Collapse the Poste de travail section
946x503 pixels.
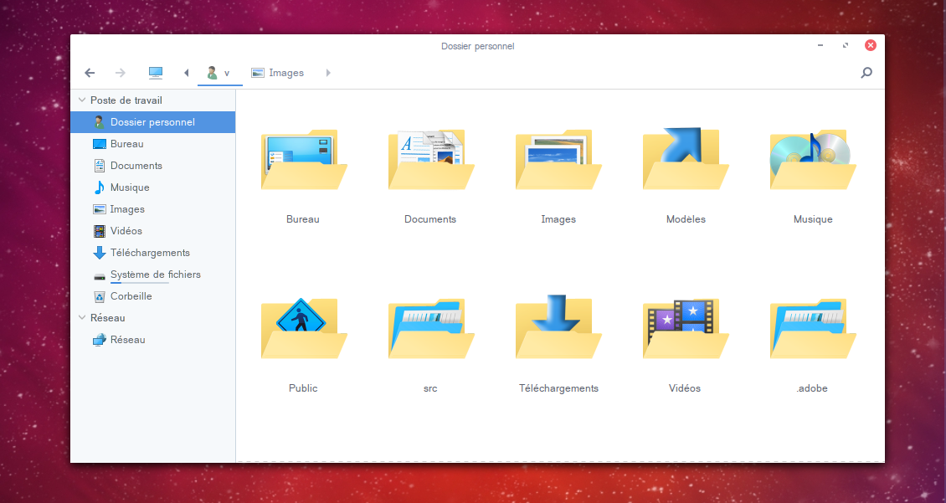82,100
